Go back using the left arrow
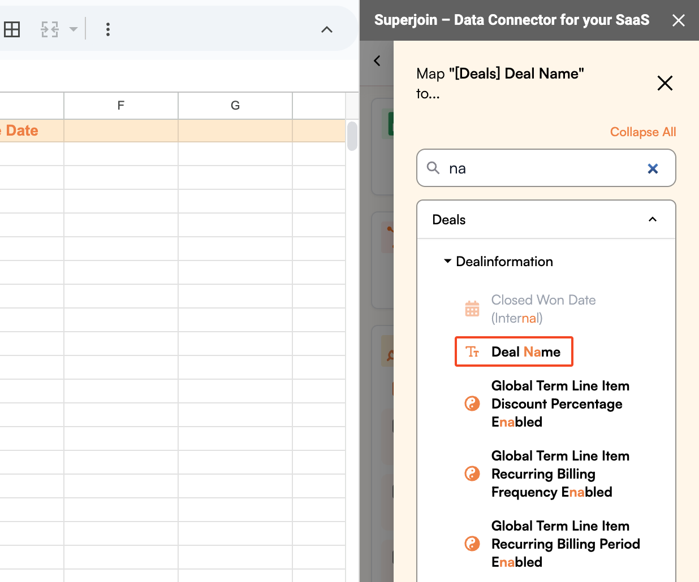 coord(377,60)
